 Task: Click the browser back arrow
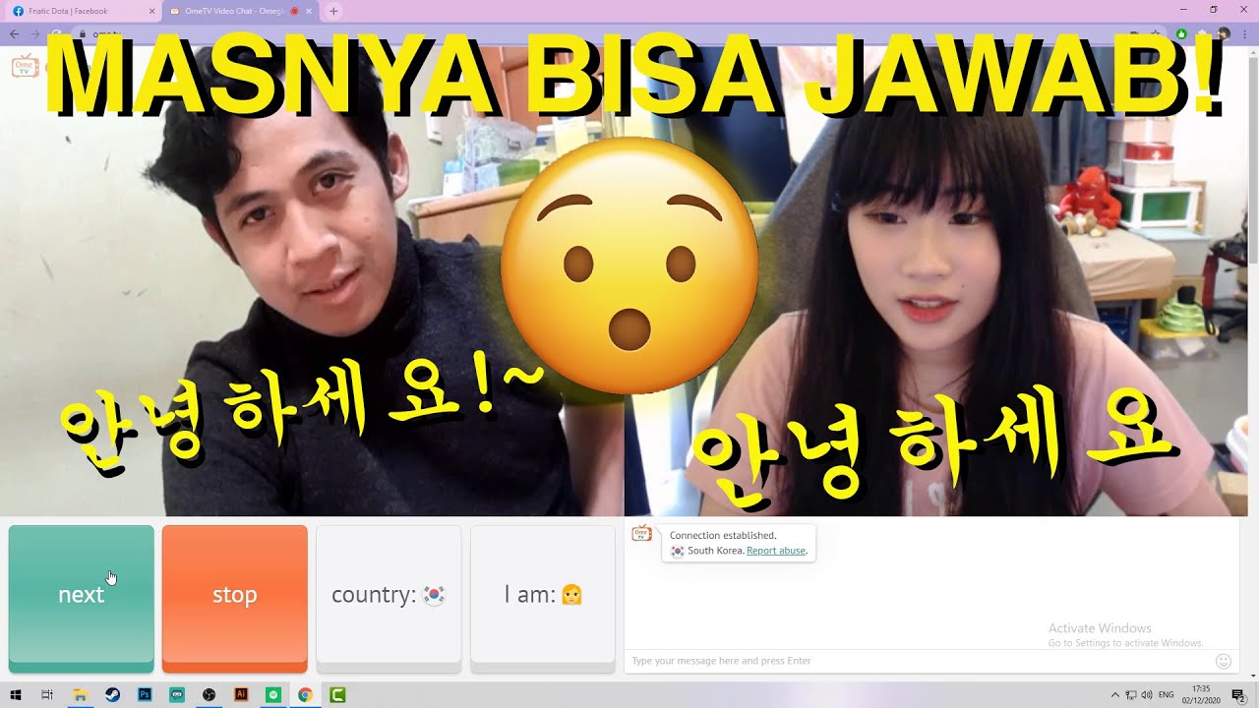pos(14,33)
